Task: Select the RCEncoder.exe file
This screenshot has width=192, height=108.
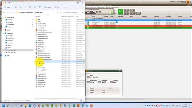Action: pos(41,76)
